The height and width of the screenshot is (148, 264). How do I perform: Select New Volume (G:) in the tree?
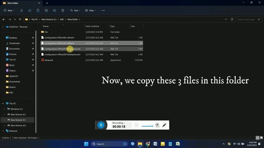(18, 125)
